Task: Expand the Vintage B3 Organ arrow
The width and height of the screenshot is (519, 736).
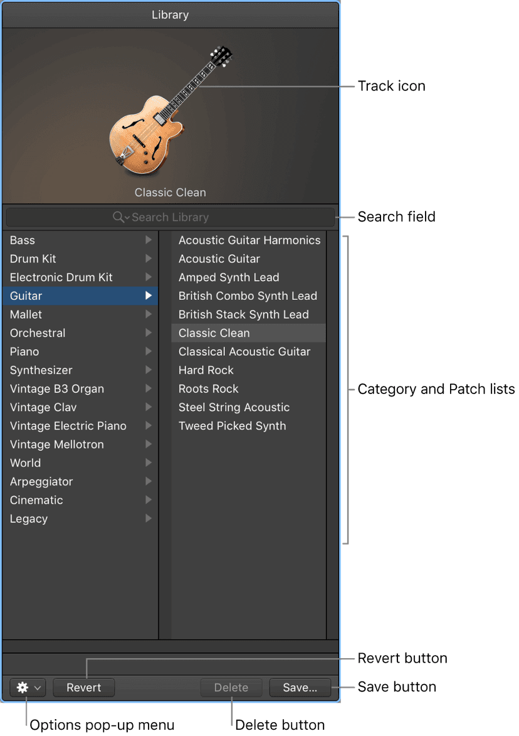Action: tap(149, 388)
